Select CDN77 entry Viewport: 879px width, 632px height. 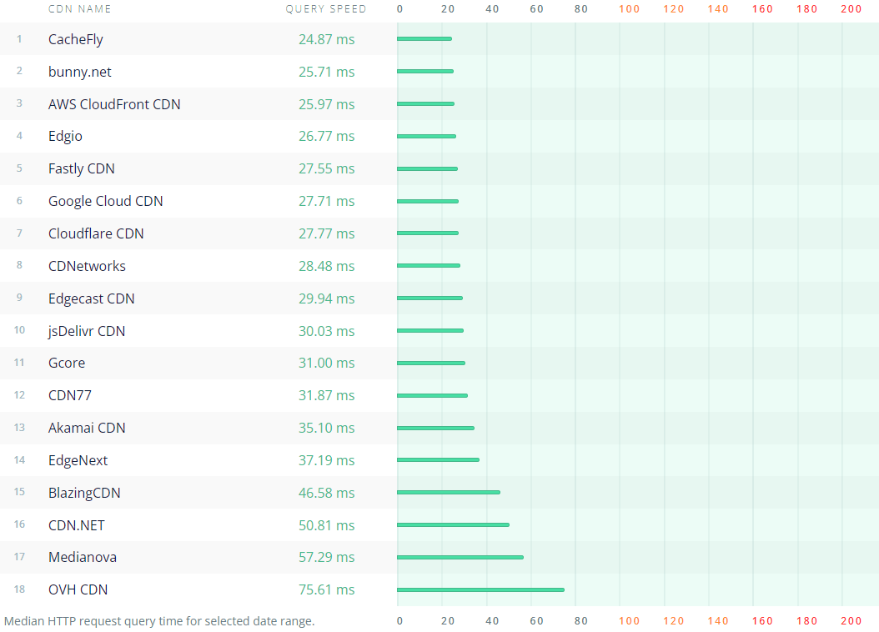tap(69, 395)
